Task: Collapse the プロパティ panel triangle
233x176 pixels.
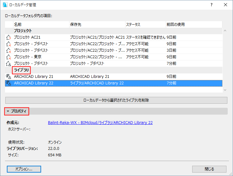Action: [8, 111]
